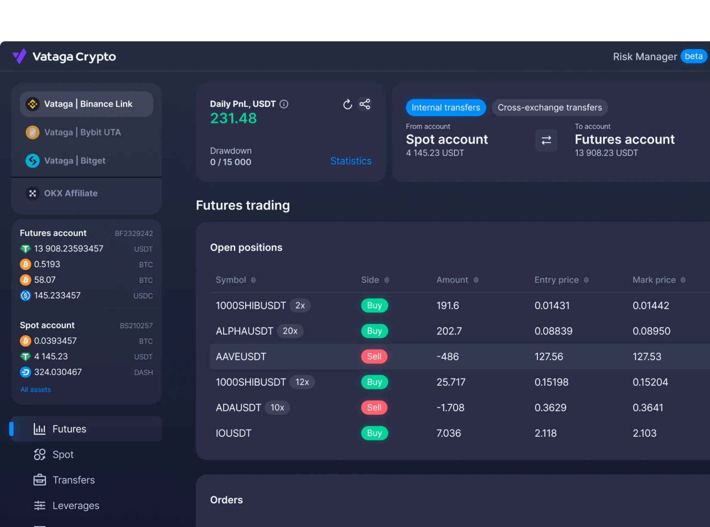The image size is (710, 527).
Task: Open Leverages section in sidebar
Action: click(x=87, y=505)
